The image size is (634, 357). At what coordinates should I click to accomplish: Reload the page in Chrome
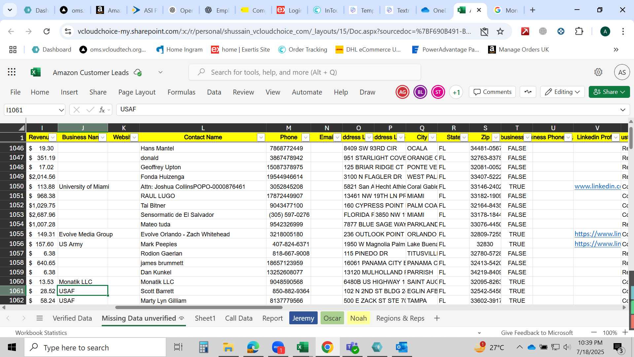[x=47, y=31]
